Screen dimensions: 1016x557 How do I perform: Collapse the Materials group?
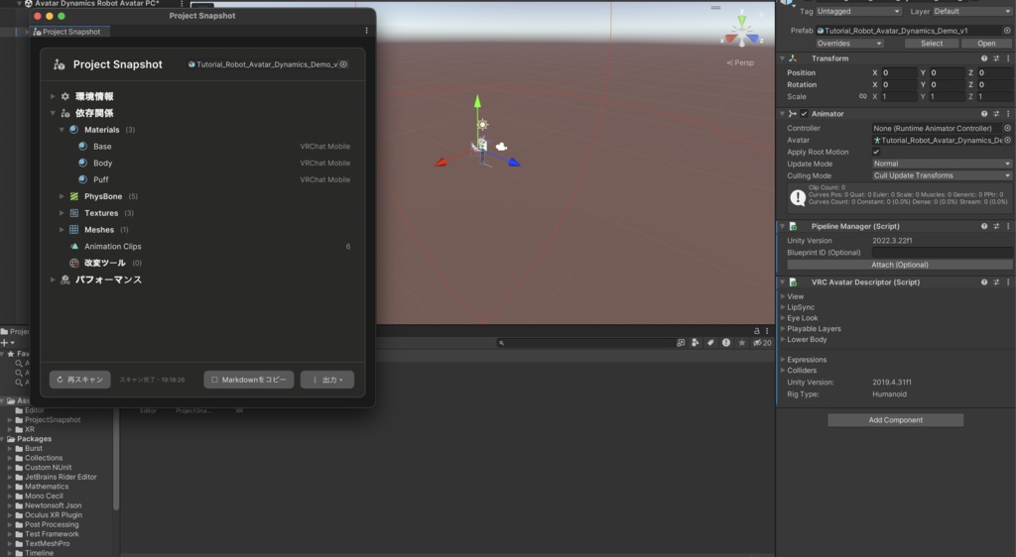click(62, 130)
